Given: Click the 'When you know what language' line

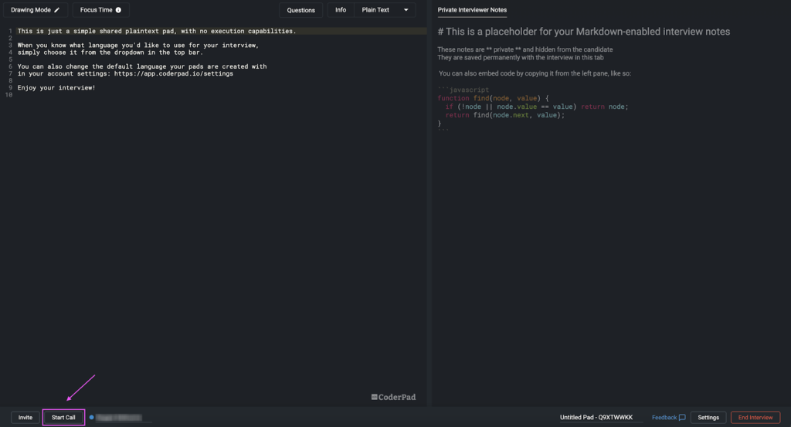Looking at the screenshot, I should [x=138, y=46].
